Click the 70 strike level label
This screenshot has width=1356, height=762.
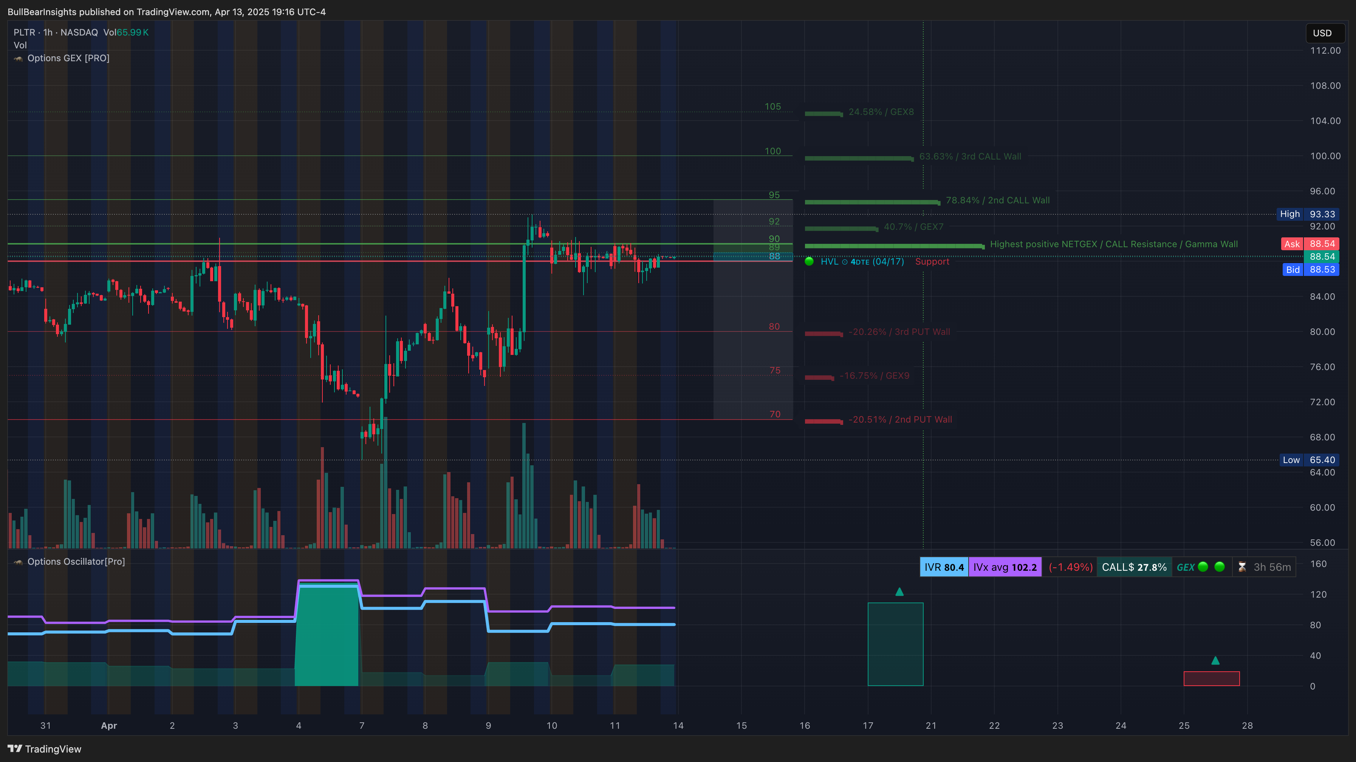click(x=775, y=414)
